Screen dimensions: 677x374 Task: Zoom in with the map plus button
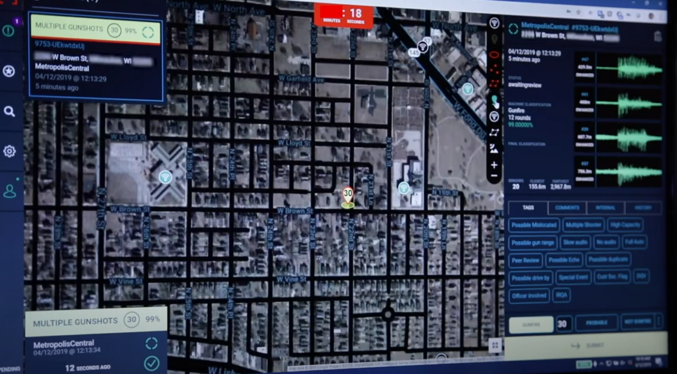[494, 165]
